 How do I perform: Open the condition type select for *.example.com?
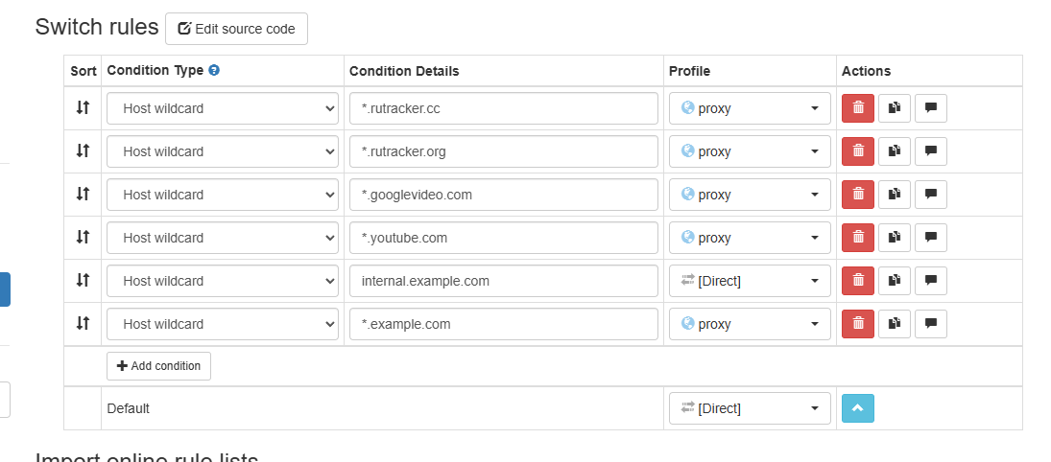tap(223, 324)
